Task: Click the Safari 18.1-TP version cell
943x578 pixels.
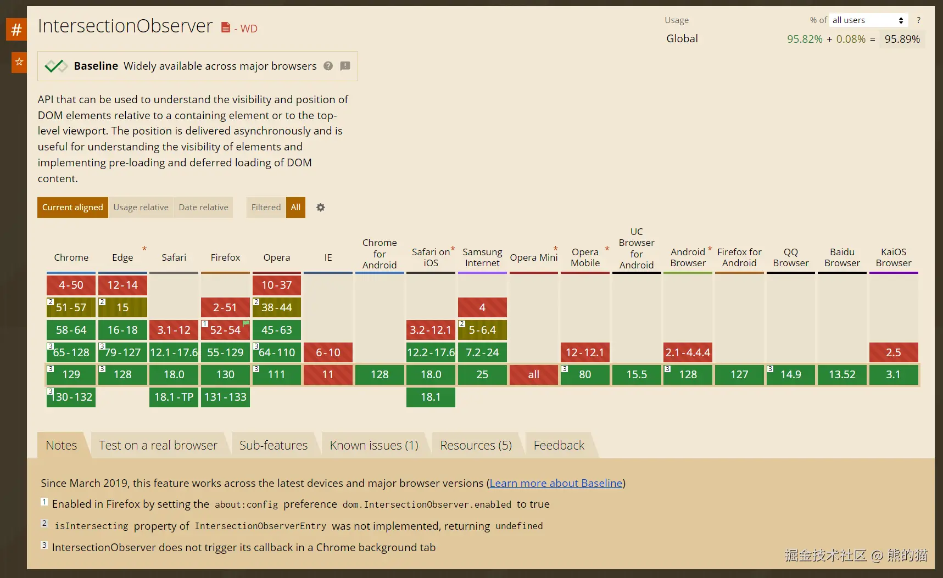Action: (x=174, y=397)
